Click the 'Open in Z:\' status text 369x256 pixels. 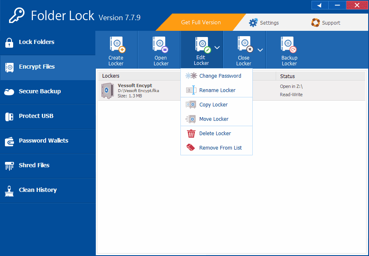click(x=291, y=86)
